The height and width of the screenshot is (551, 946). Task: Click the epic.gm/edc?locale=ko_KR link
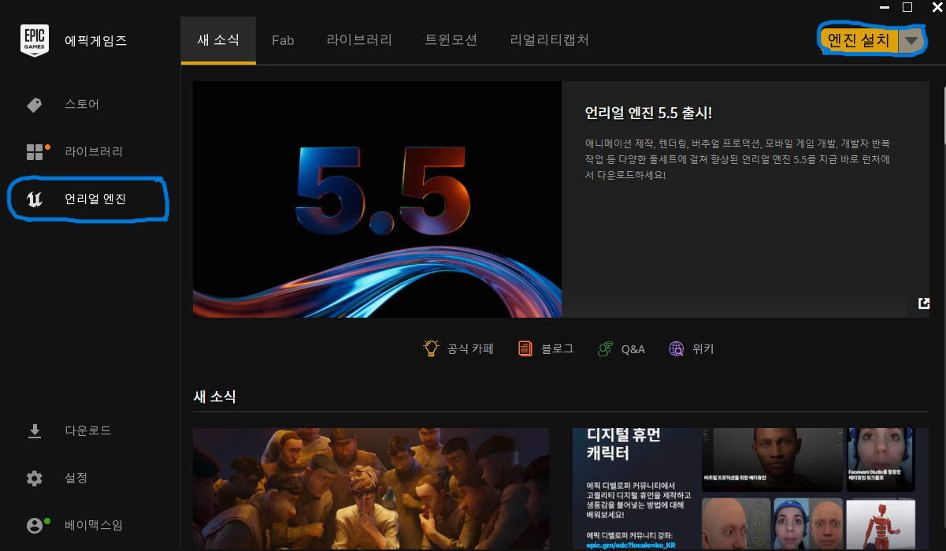click(x=632, y=545)
